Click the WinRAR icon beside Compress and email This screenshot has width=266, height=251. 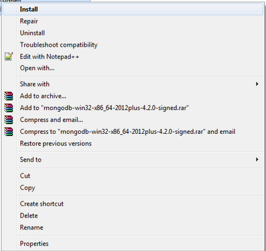coord(9,120)
